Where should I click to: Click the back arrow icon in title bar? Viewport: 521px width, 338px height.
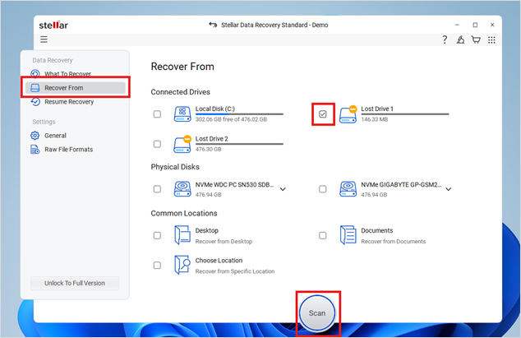click(x=213, y=25)
